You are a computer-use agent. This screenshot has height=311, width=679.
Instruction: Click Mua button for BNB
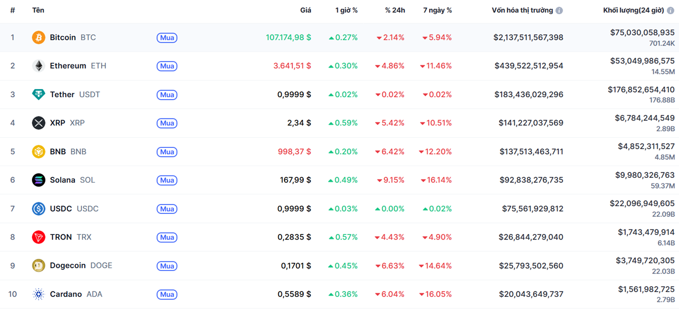[x=167, y=152]
